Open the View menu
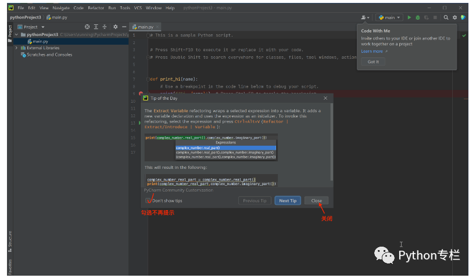The image size is (476, 278). tap(44, 8)
